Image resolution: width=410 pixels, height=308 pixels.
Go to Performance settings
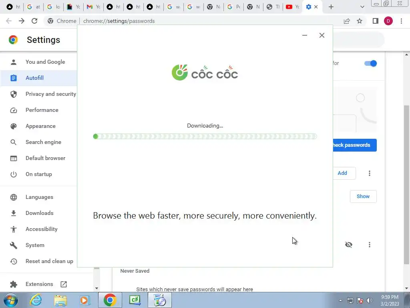pos(42,110)
